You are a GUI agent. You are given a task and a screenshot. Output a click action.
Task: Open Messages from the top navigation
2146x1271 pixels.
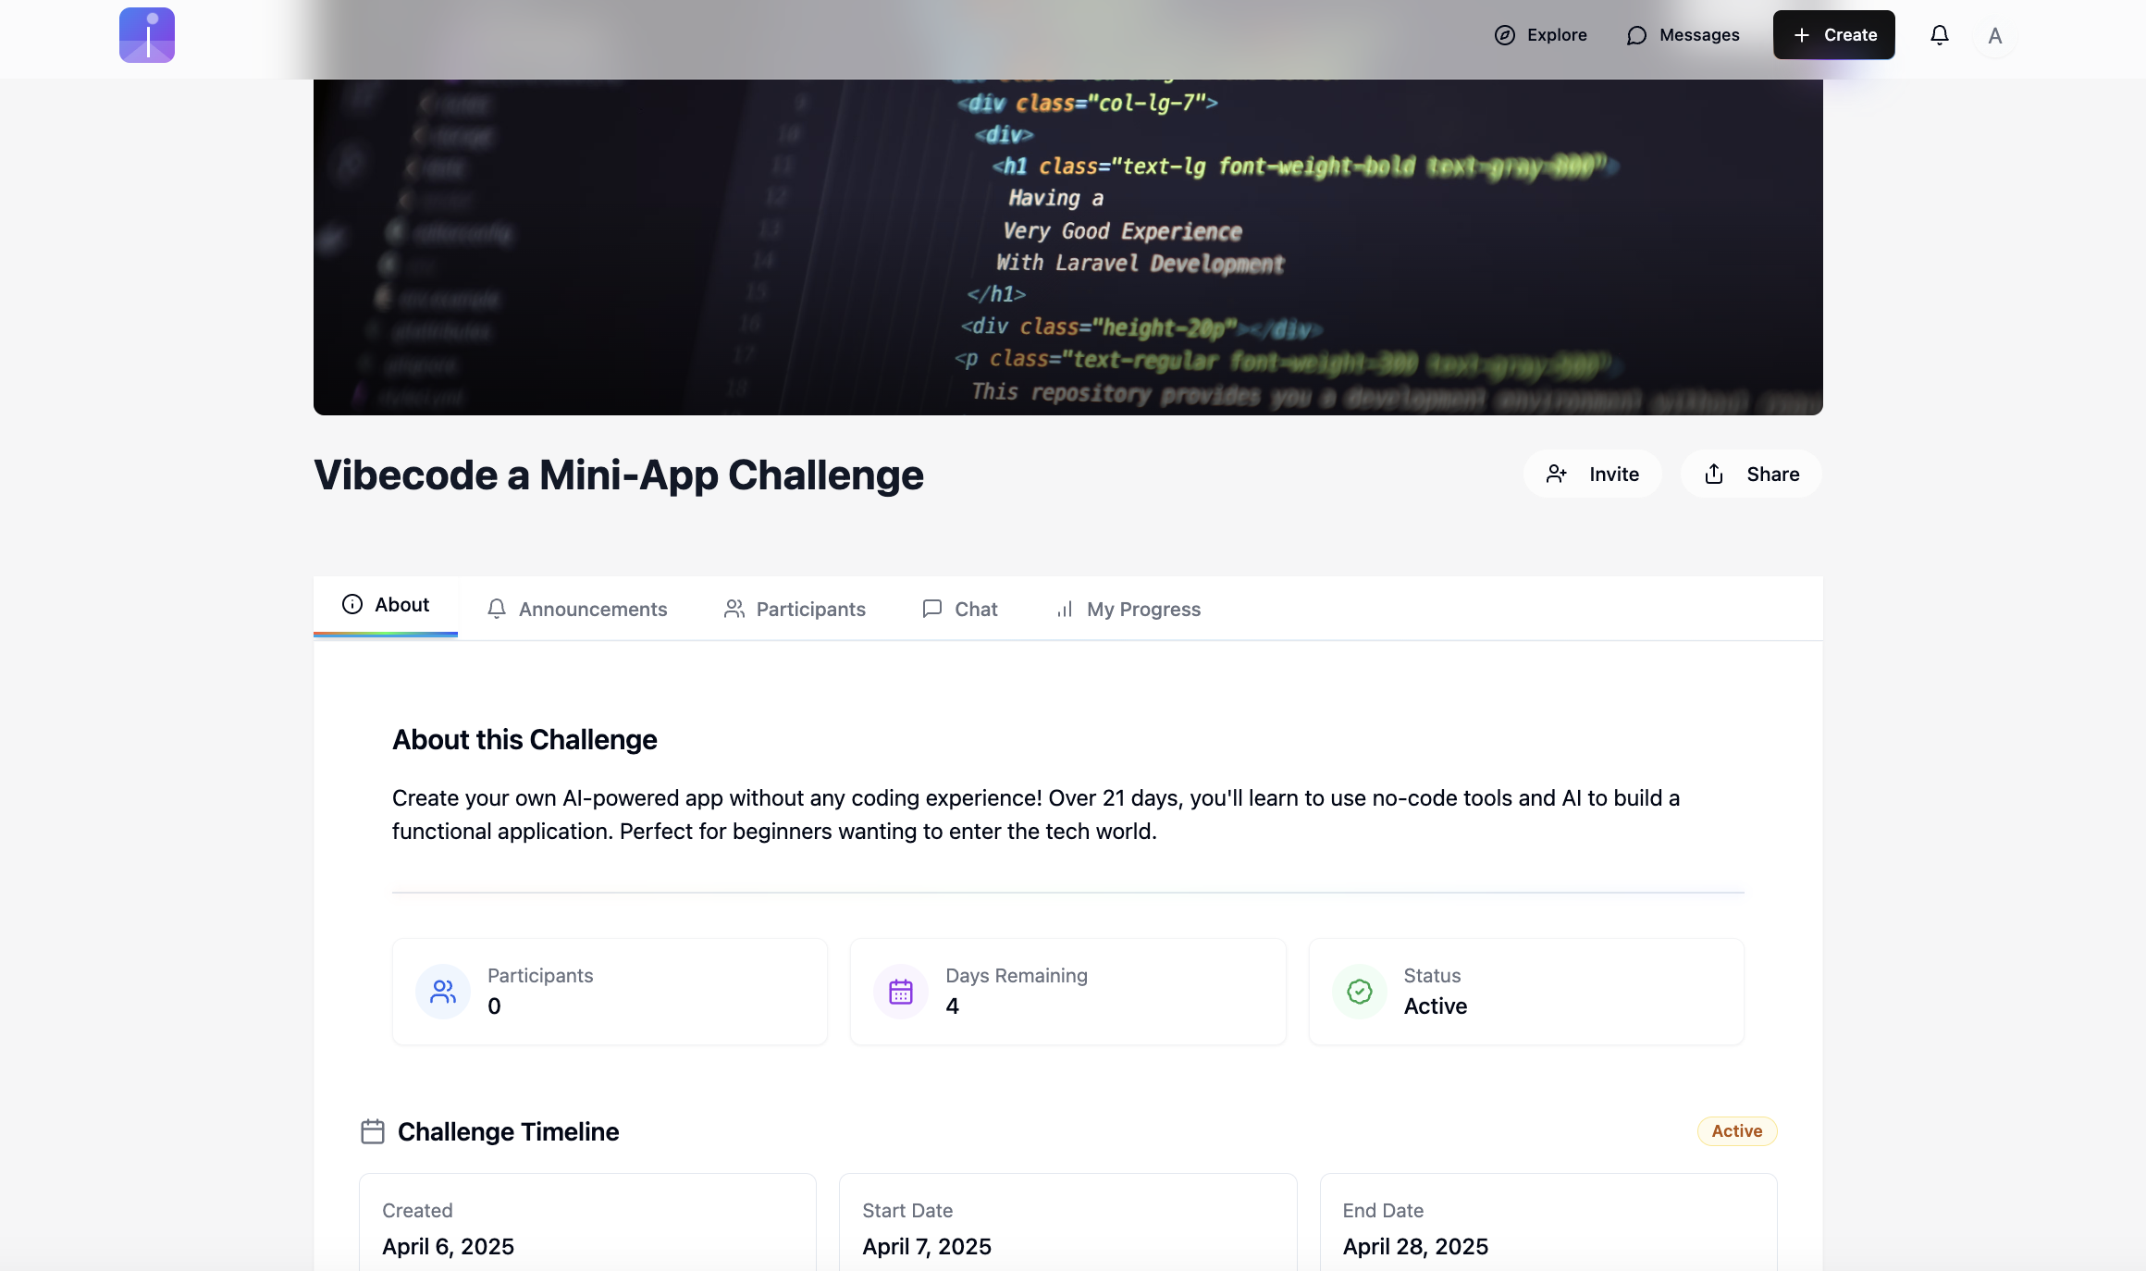(1683, 35)
